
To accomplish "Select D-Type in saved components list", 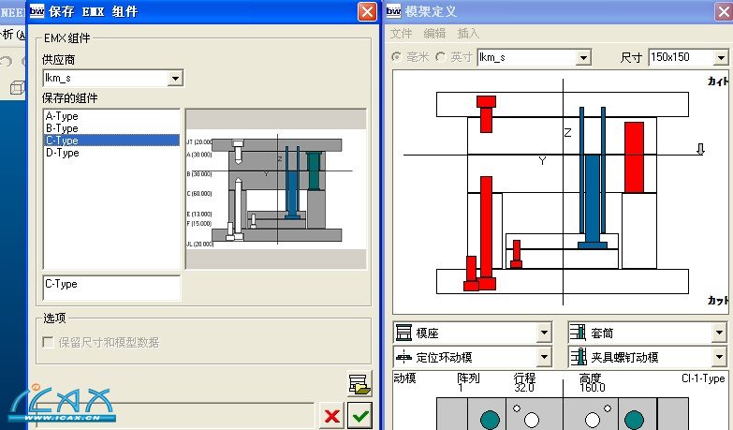I will (111, 153).
